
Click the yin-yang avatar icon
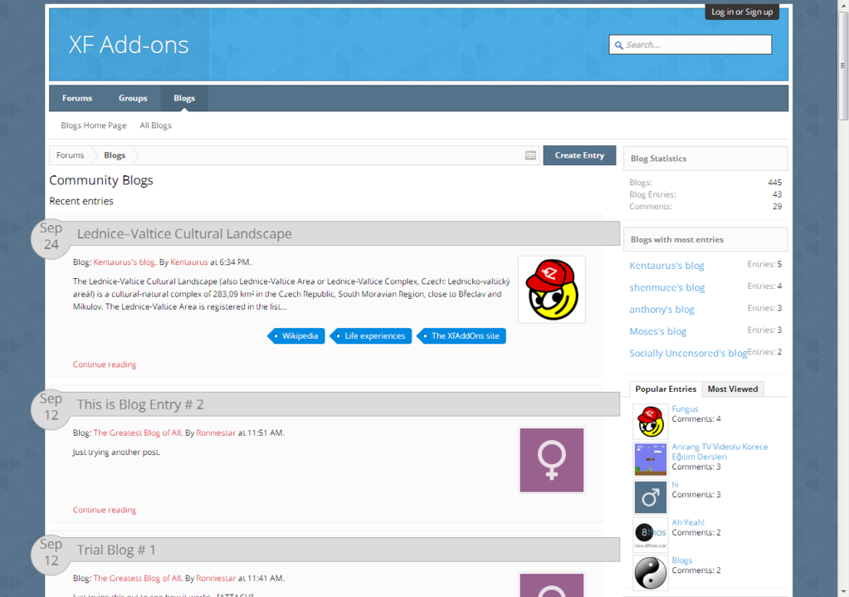pyautogui.click(x=650, y=573)
